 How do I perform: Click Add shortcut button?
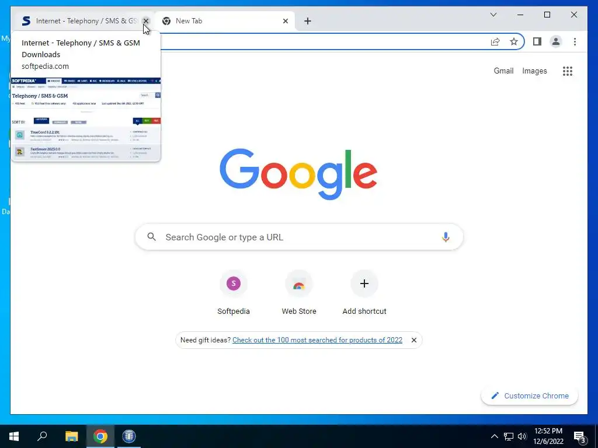(x=364, y=293)
